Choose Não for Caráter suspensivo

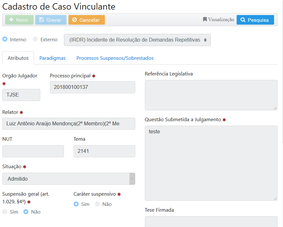tap(97, 204)
